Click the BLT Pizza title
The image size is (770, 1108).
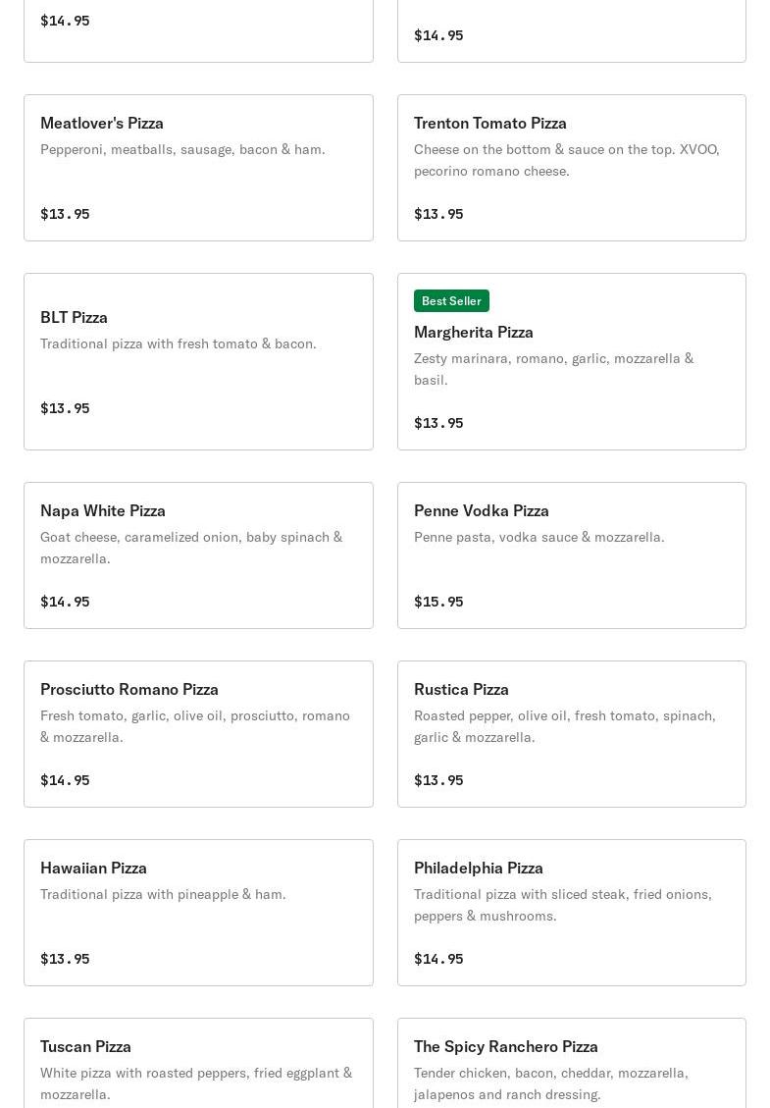tap(74, 317)
